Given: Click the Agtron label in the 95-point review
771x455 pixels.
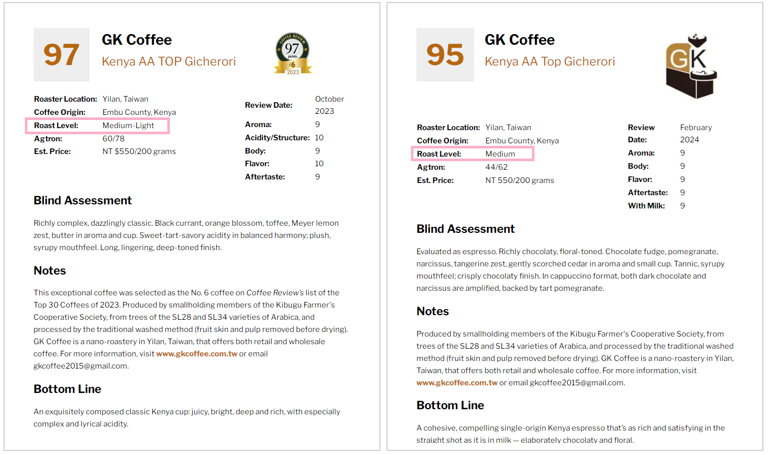Looking at the screenshot, I should [x=431, y=167].
